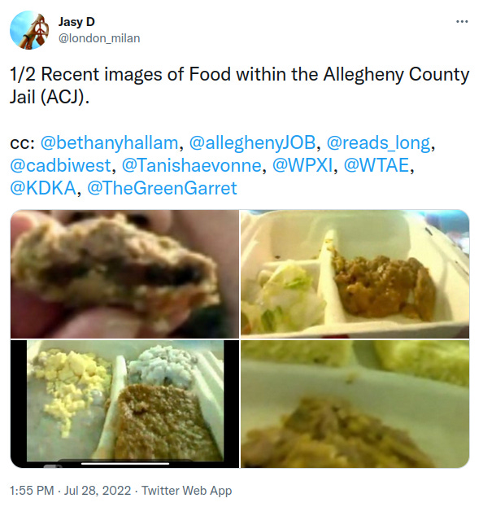Image resolution: width=483 pixels, height=507 pixels.
Task: View the top-left photo of held food
Action: pyautogui.click(x=124, y=274)
